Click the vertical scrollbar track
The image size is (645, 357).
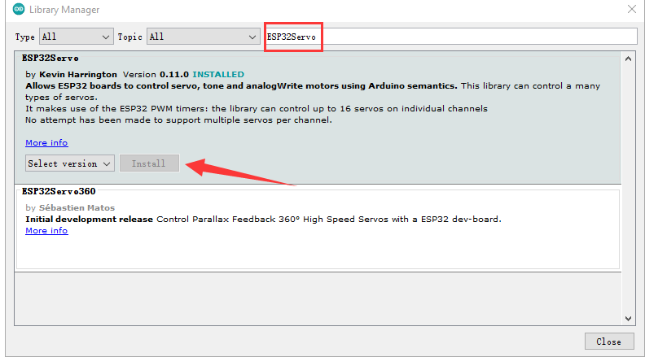(x=628, y=187)
